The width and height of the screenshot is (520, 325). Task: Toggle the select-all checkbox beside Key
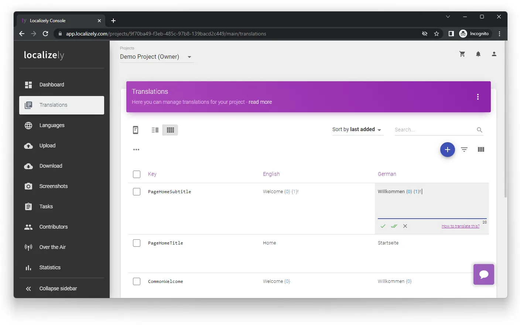click(x=137, y=174)
